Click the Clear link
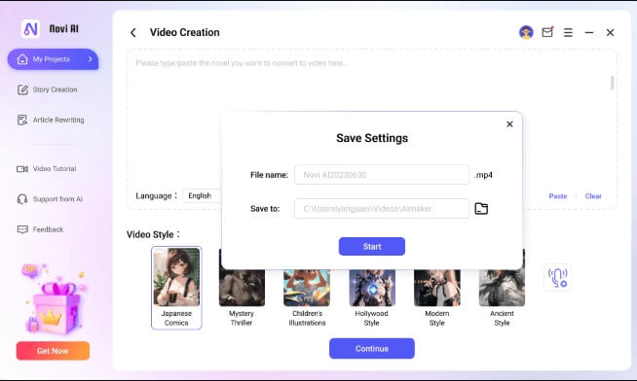Image resolution: width=637 pixels, height=381 pixels. pyautogui.click(x=593, y=196)
